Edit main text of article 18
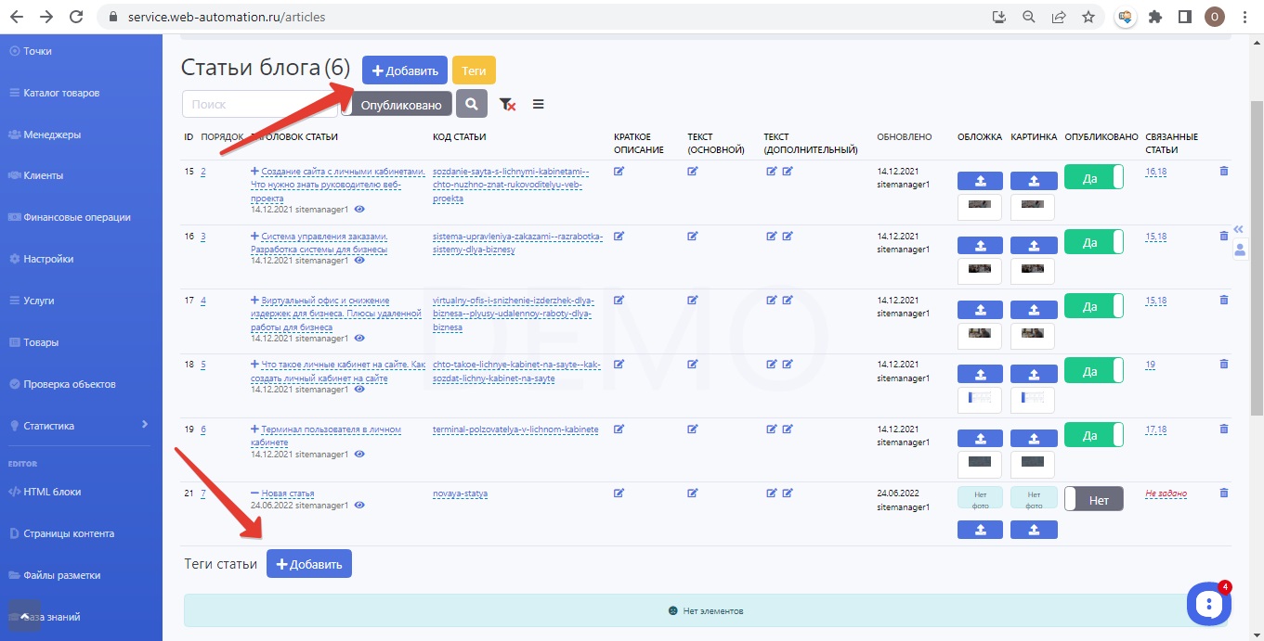The height and width of the screenshot is (641, 1264). 692,365
